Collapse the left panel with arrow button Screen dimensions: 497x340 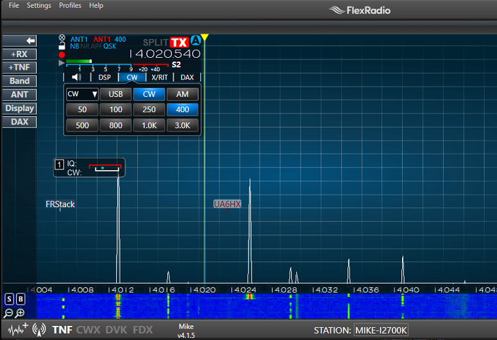point(19,40)
